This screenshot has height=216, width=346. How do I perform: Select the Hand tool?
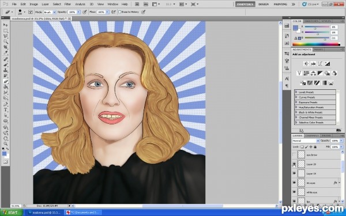click(x=6, y=138)
